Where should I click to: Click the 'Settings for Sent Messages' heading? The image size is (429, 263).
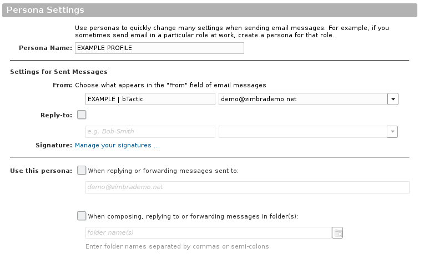click(59, 72)
